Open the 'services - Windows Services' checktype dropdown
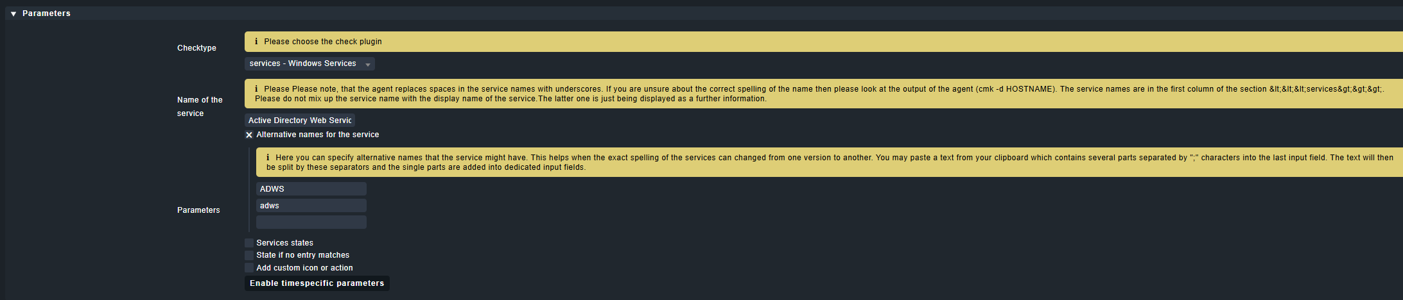The image size is (1403, 300). coord(309,63)
